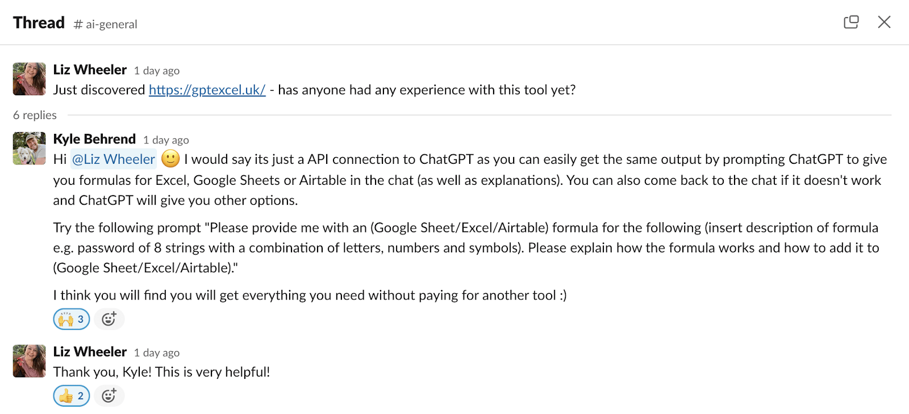
Task: Open thread in new window icon
Action: click(851, 22)
